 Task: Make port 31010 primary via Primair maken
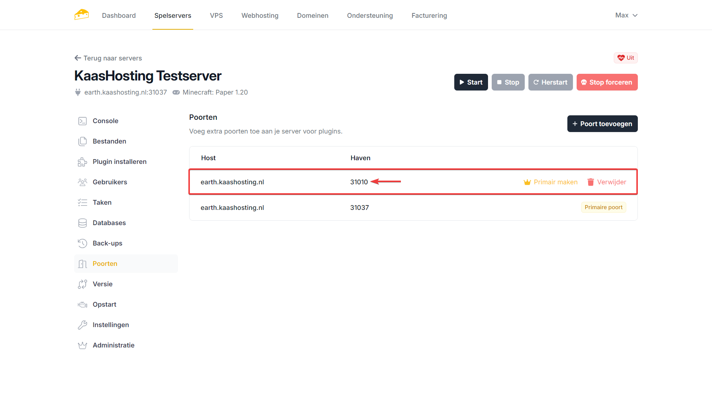(x=551, y=182)
